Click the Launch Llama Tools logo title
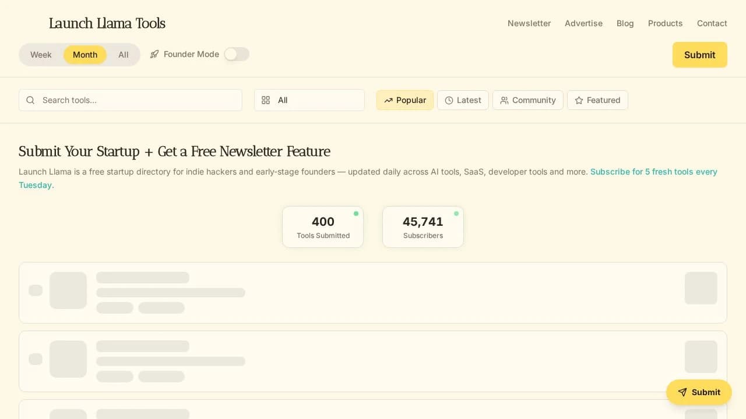 click(x=107, y=23)
